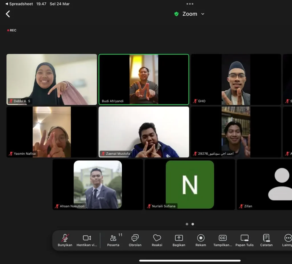The height and width of the screenshot is (264, 292).
Task: Toggle camera with Hentikan video button
Action: (x=87, y=240)
